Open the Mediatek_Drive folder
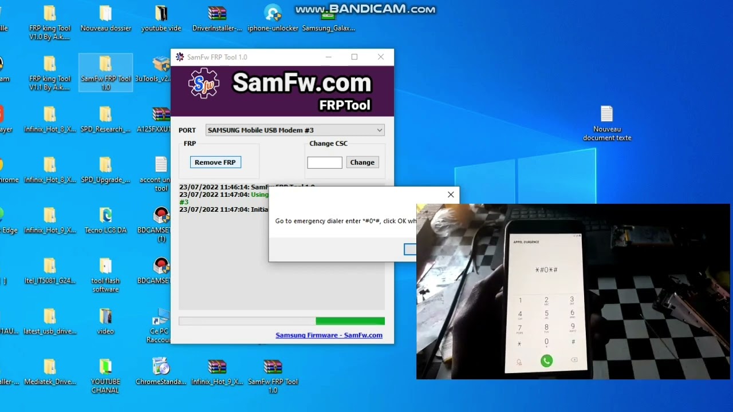 tap(50, 371)
